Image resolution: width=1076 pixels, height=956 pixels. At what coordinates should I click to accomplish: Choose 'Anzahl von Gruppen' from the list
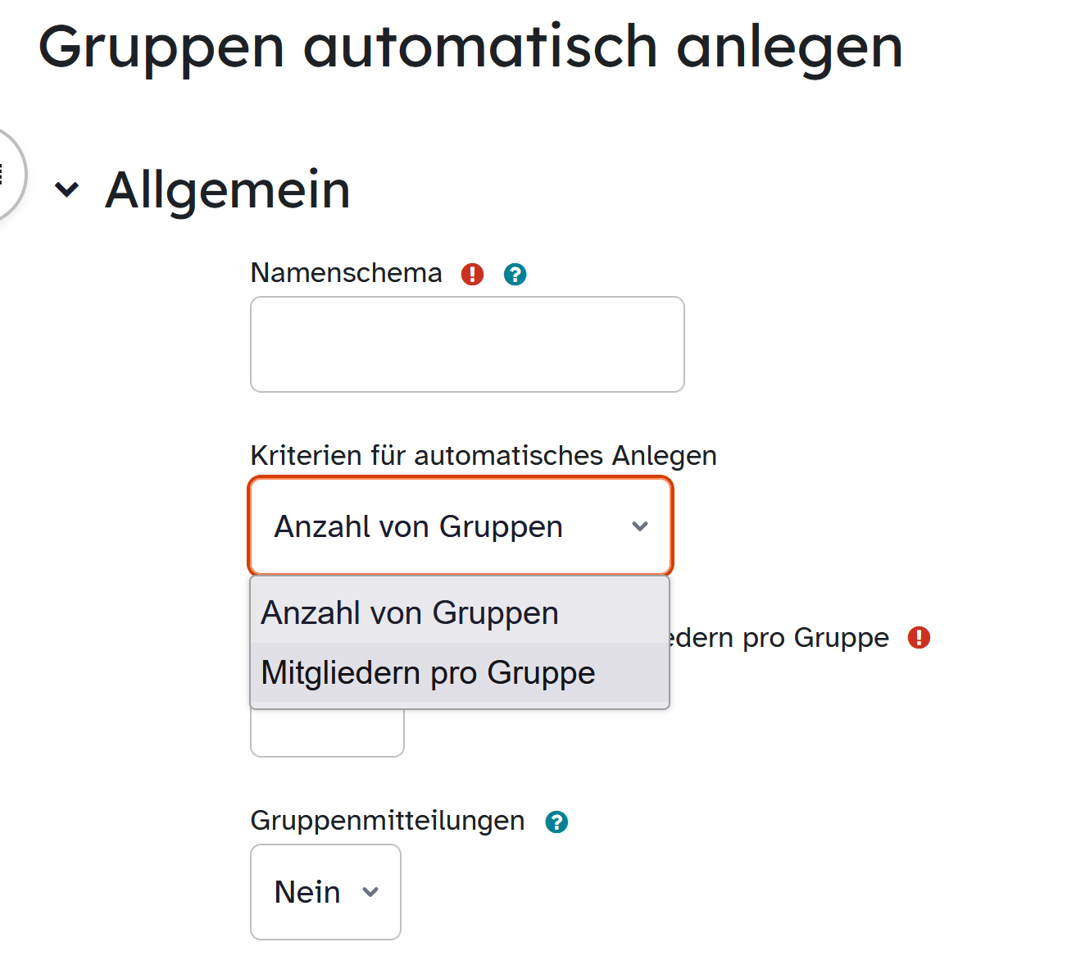(x=410, y=613)
